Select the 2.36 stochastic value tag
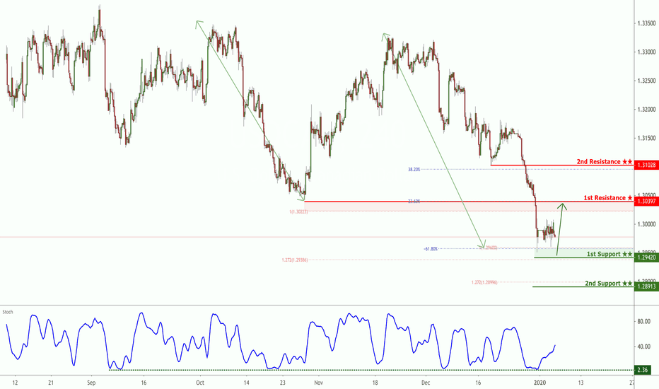Viewport: 659px width, 389px height. click(x=643, y=370)
